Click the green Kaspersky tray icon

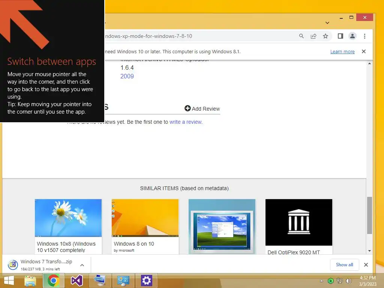click(x=330, y=281)
